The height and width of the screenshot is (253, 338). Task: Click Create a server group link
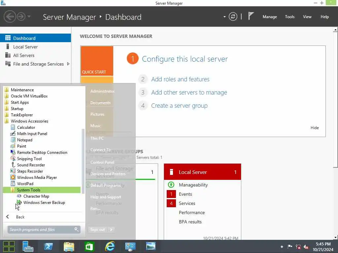coord(179,106)
